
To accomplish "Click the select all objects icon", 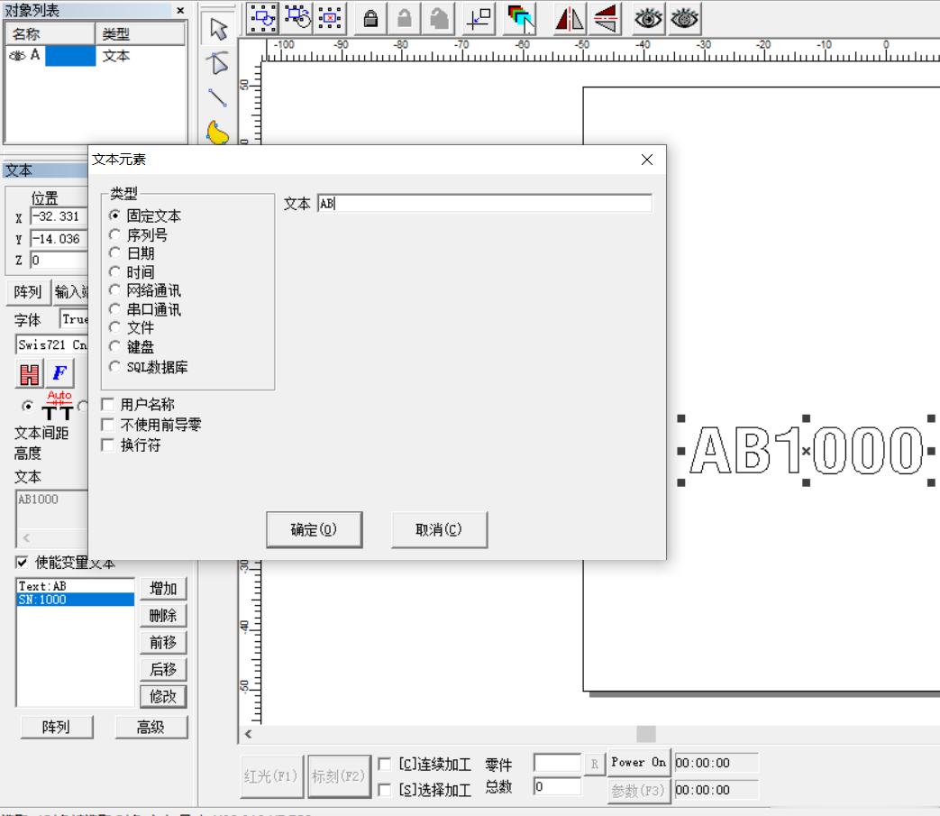I will click(262, 19).
